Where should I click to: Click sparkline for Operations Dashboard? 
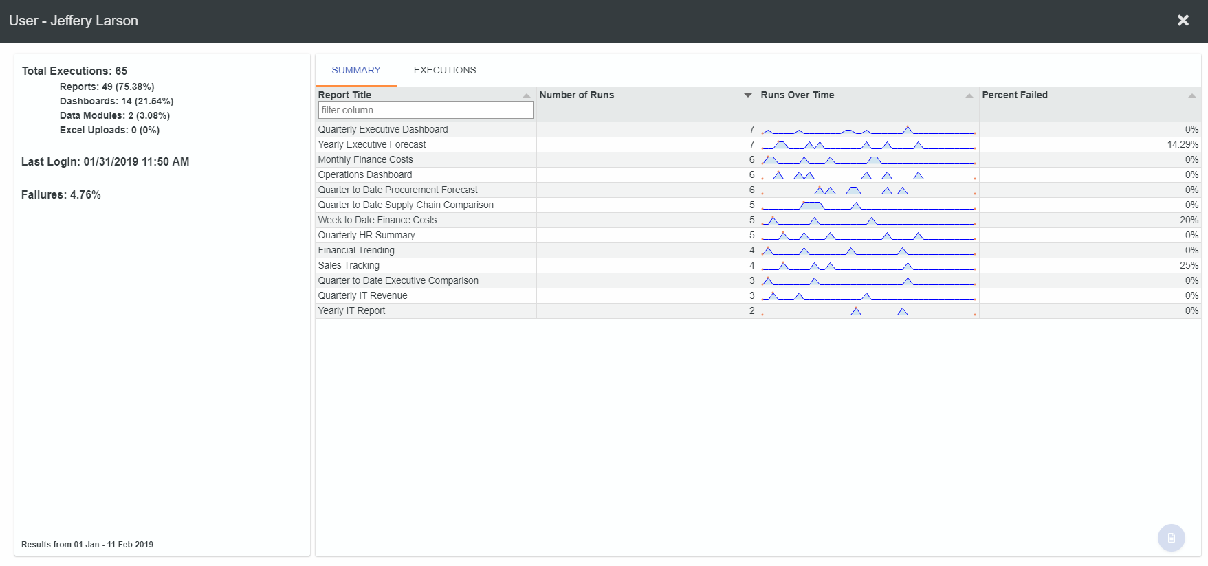(x=868, y=175)
